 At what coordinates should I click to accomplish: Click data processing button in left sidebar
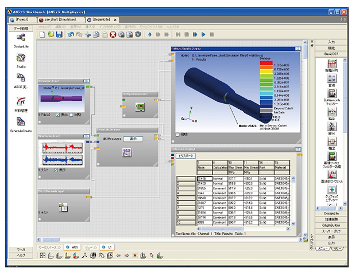click(x=21, y=29)
